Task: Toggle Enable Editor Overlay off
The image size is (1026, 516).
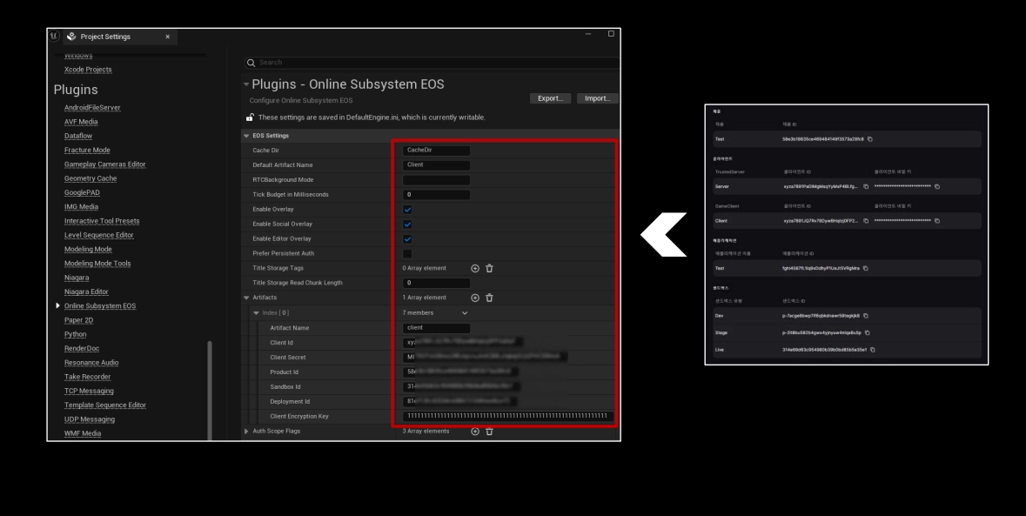Action: pyautogui.click(x=407, y=239)
